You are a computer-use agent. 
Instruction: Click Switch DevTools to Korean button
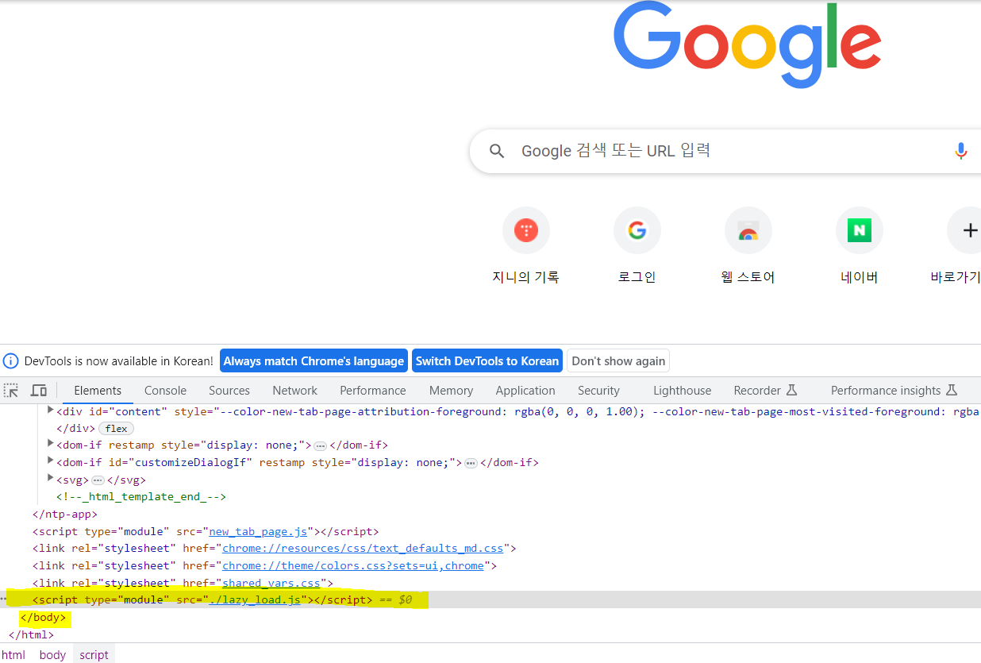tap(487, 360)
